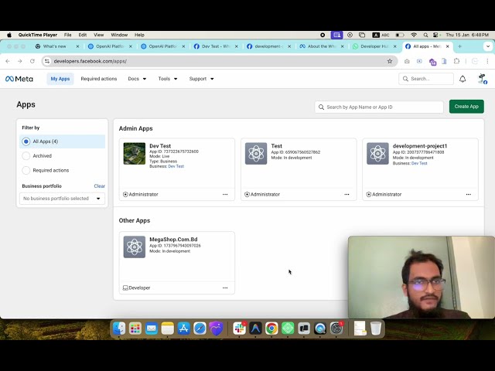The image size is (495, 371).
Task: Open macOS Spotlight search icon
Action: pyautogui.click(x=425, y=35)
